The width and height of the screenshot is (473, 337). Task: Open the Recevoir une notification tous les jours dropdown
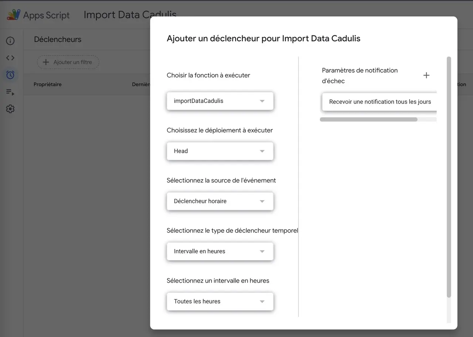(380, 102)
